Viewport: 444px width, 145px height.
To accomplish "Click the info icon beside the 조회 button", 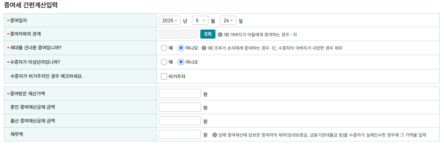I will pos(220,34).
